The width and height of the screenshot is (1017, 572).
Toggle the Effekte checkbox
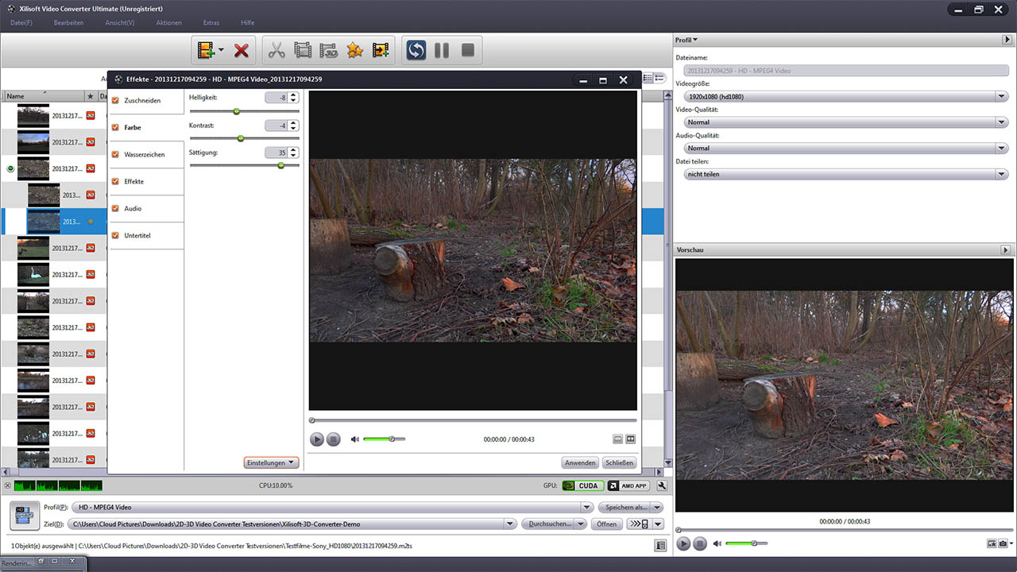pos(116,181)
